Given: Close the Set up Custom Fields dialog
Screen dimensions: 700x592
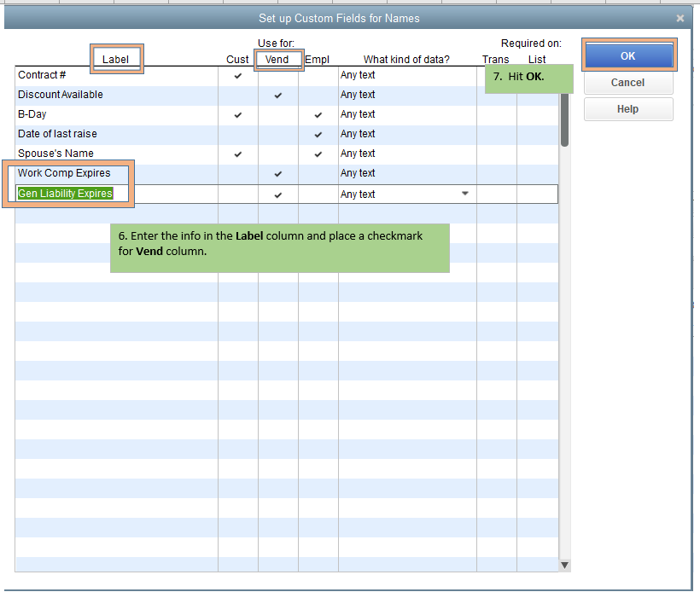Looking at the screenshot, I should [680, 18].
